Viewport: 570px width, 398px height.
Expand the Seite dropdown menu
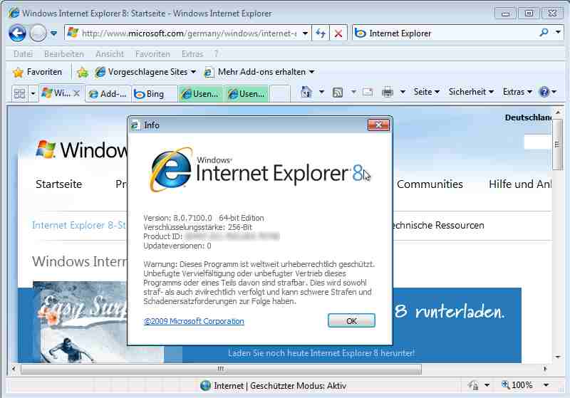click(427, 92)
